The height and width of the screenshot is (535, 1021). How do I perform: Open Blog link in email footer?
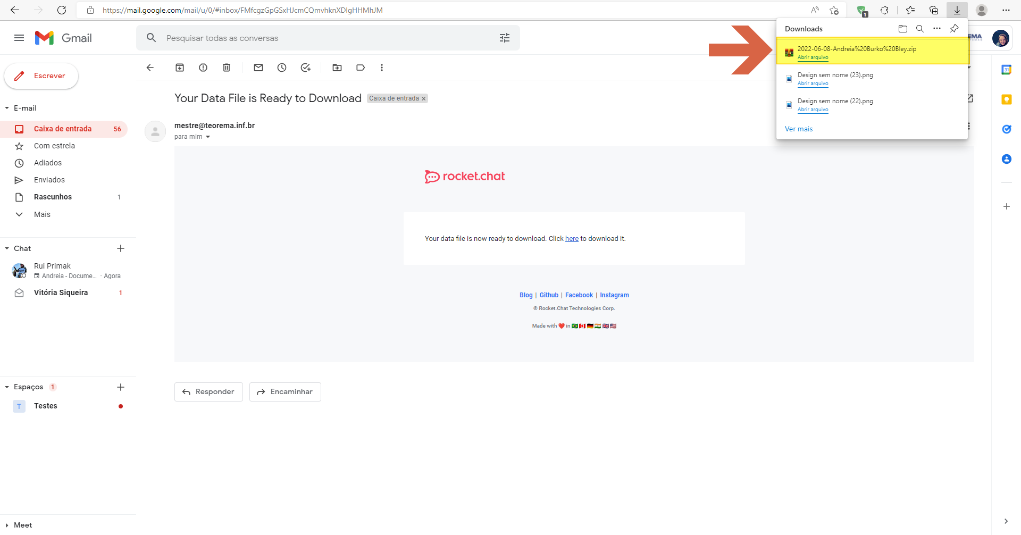pos(526,295)
